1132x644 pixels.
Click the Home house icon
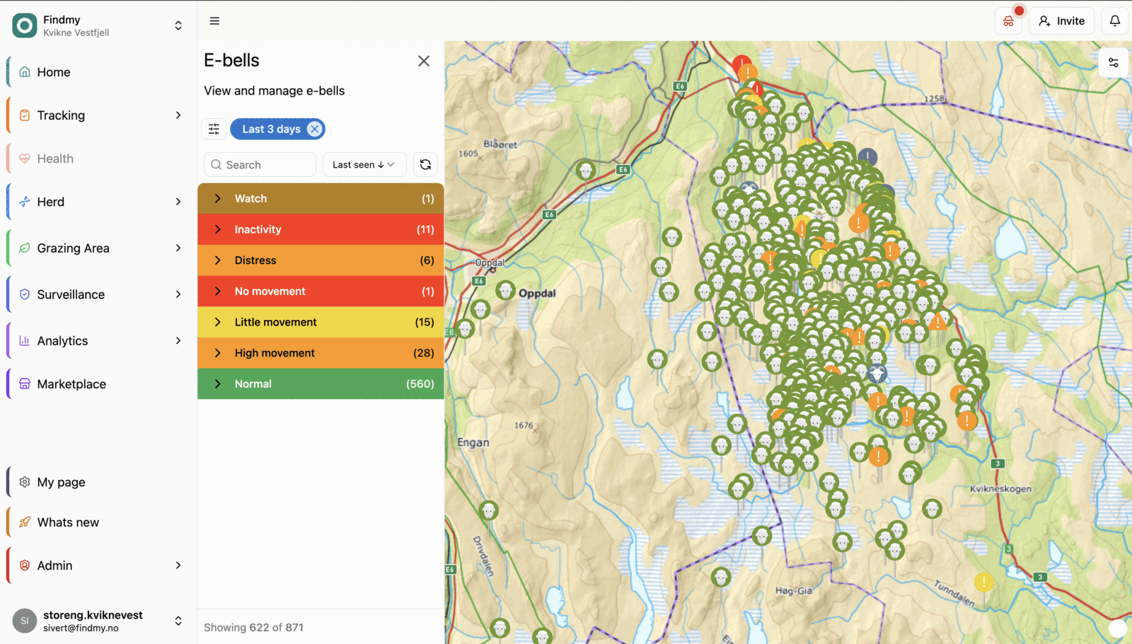(x=25, y=72)
